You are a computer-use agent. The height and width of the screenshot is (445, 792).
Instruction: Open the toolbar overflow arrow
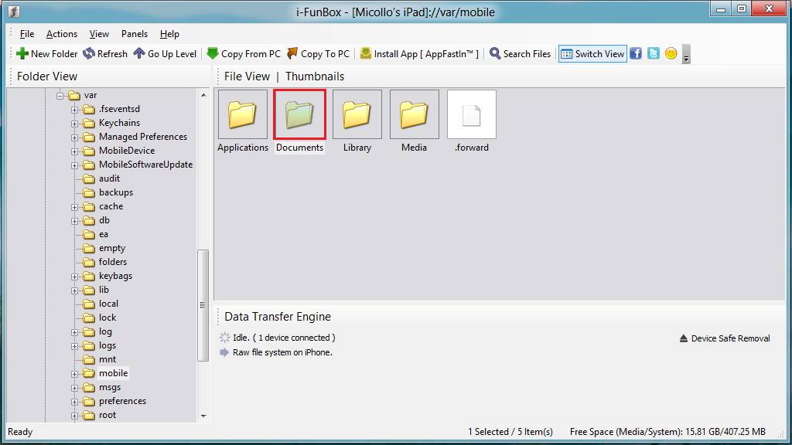[686, 54]
